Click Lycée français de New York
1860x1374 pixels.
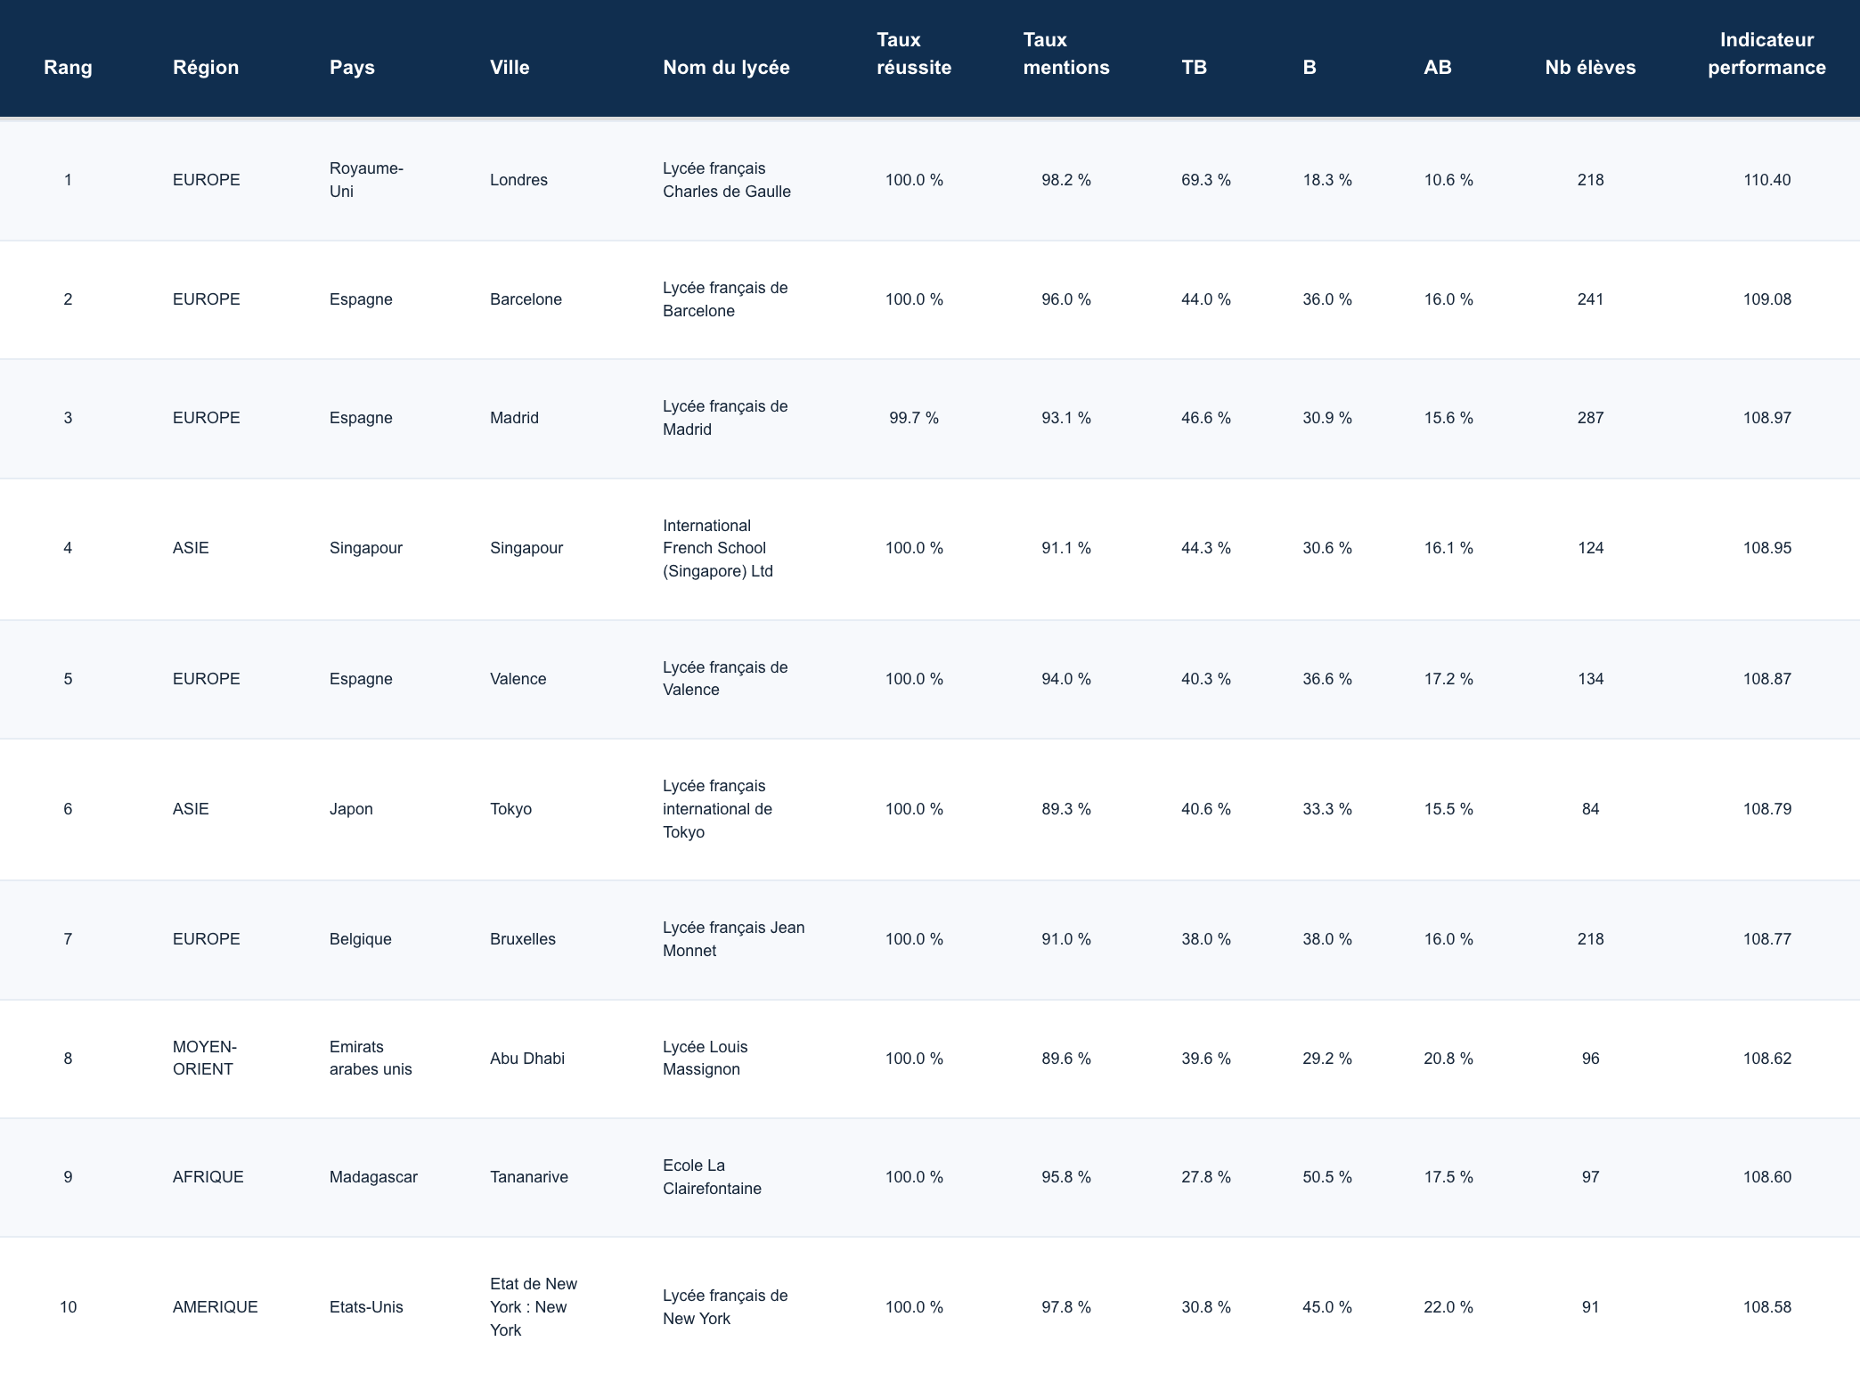click(725, 1307)
